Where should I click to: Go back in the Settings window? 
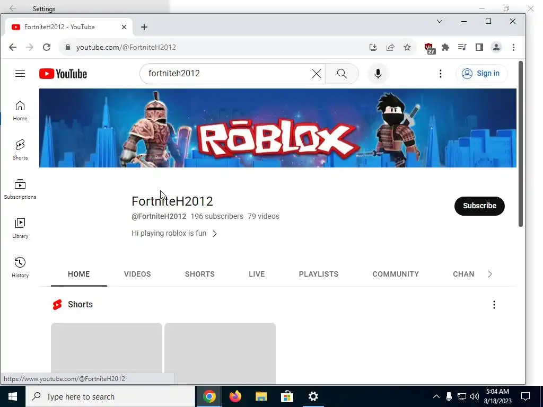(x=13, y=8)
